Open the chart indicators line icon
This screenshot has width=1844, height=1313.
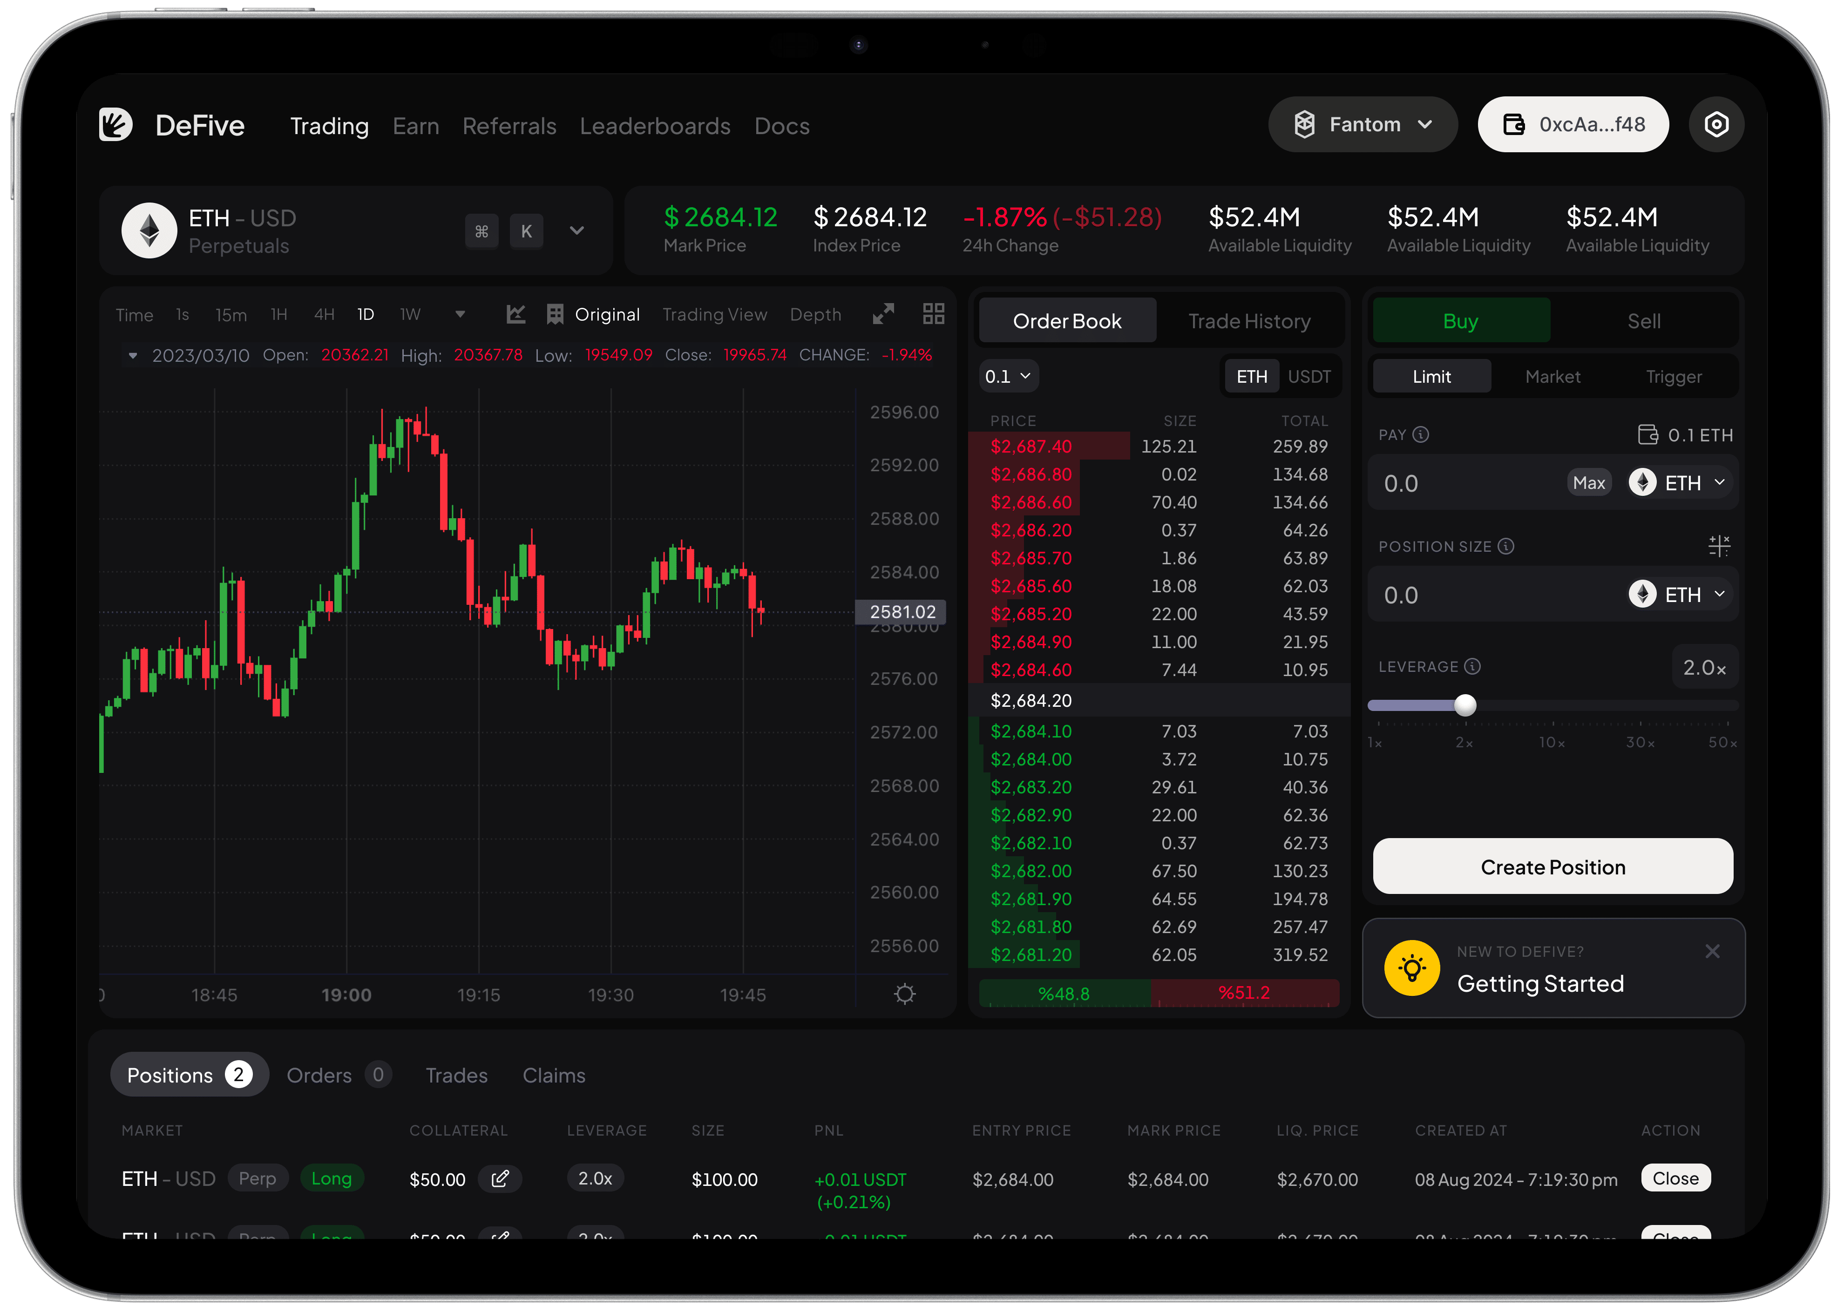click(x=516, y=314)
